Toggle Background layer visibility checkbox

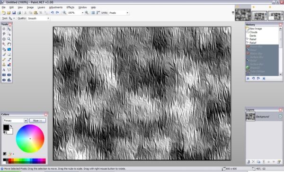pos(280,117)
